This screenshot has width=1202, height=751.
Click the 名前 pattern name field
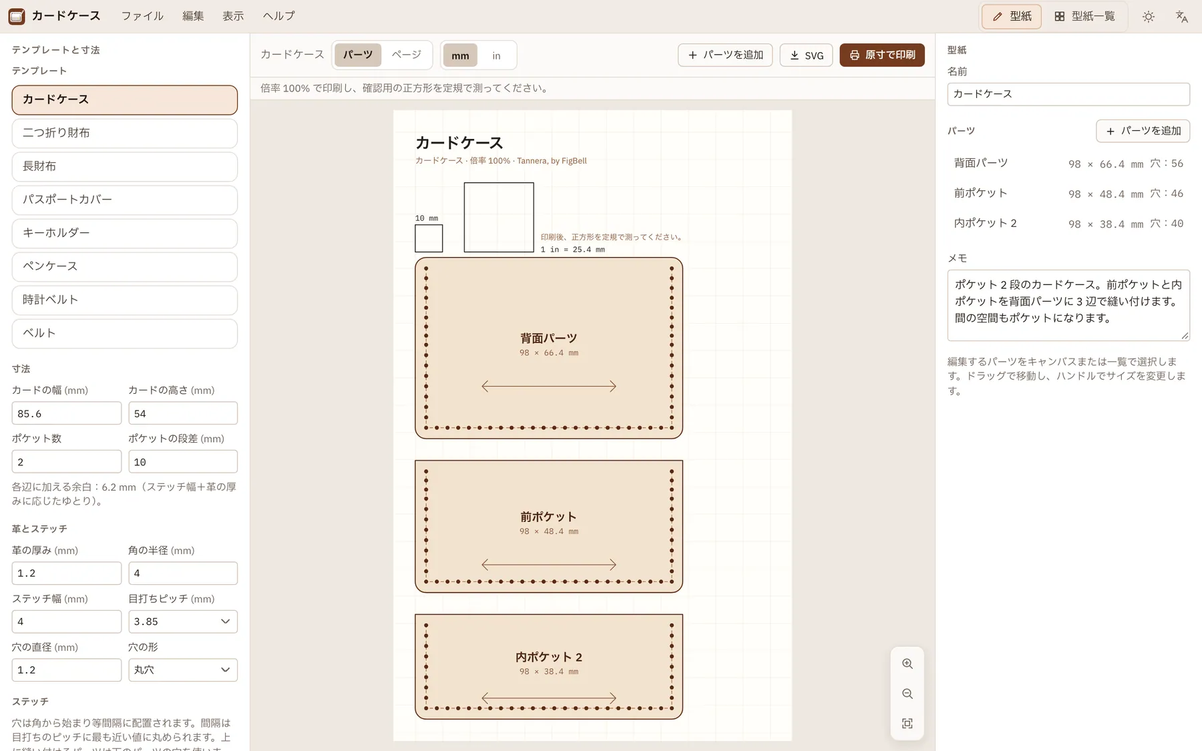[1068, 94]
